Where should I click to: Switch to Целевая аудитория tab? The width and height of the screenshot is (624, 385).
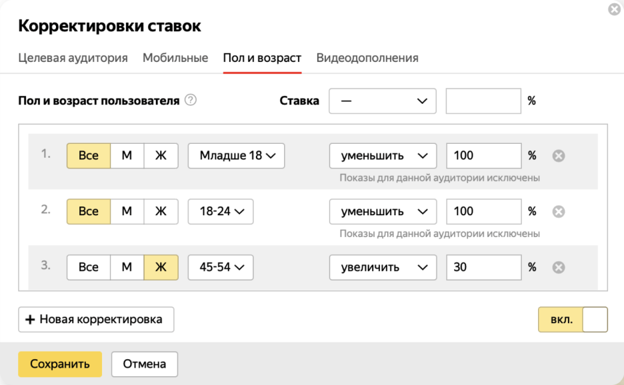(73, 58)
